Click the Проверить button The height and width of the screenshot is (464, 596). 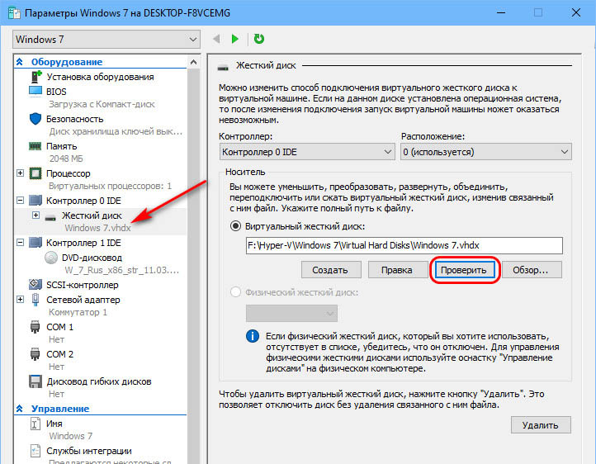464,270
